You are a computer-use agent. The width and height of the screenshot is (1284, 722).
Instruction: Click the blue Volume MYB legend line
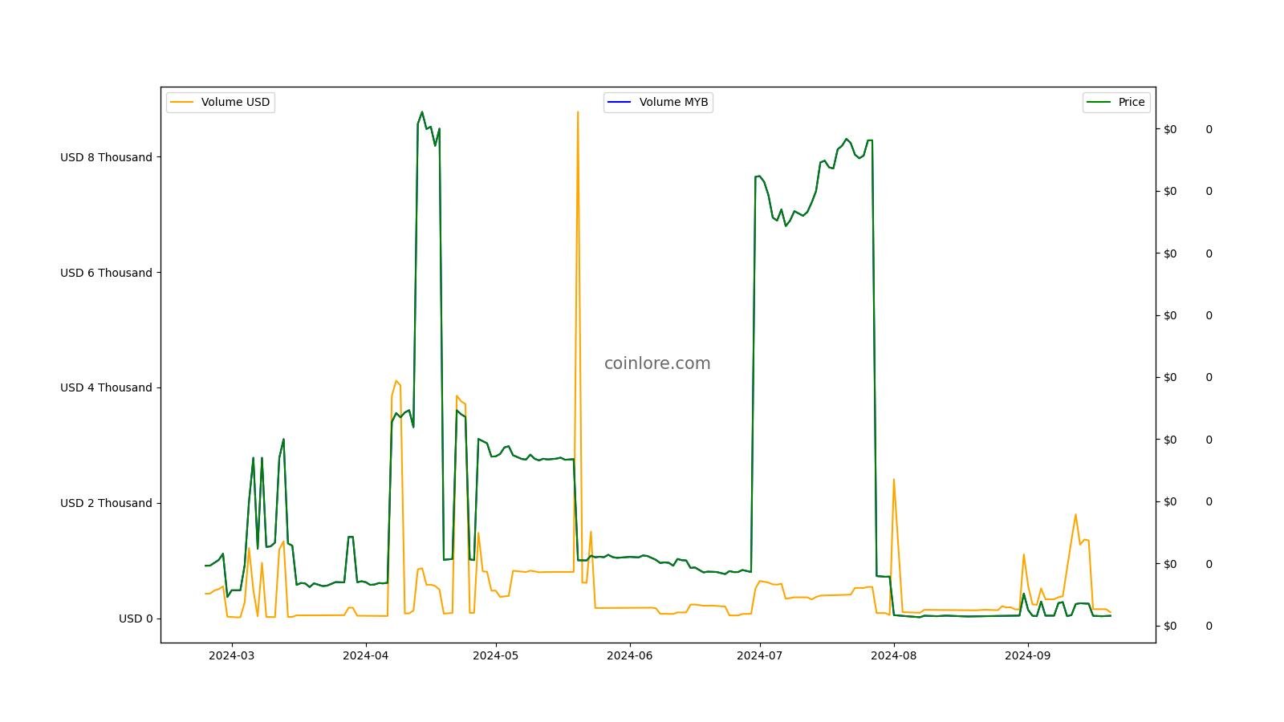(620, 102)
